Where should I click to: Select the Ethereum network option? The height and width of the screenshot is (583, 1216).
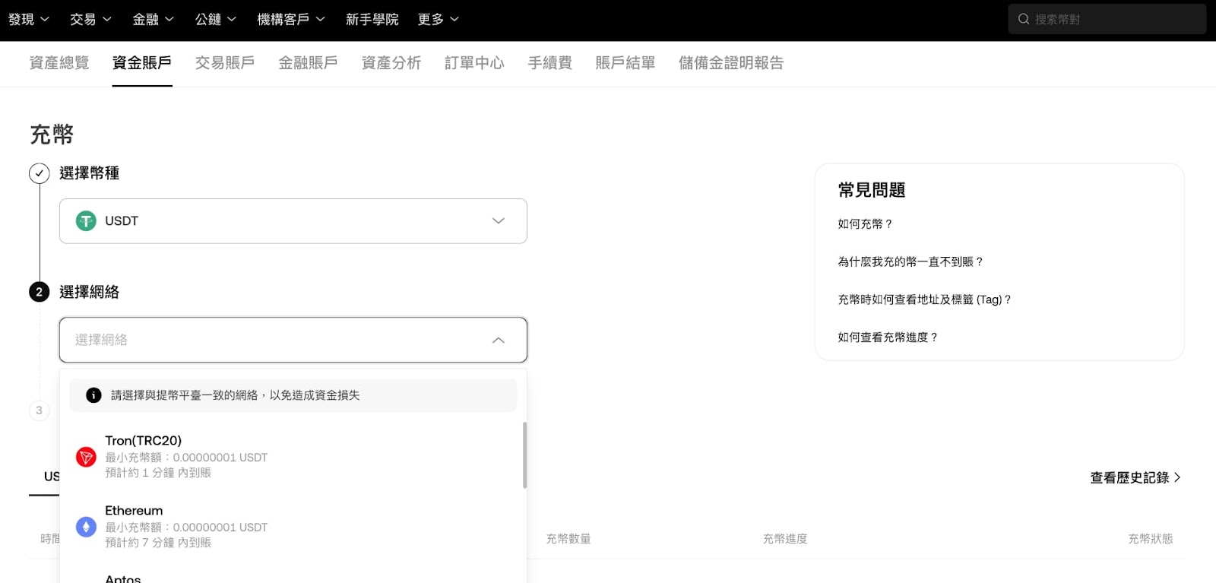pos(293,526)
